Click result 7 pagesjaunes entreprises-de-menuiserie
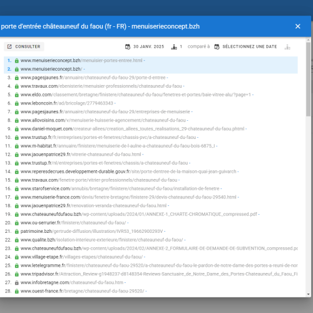Image resolution: width=313 pixels, height=313 pixels. point(105,112)
